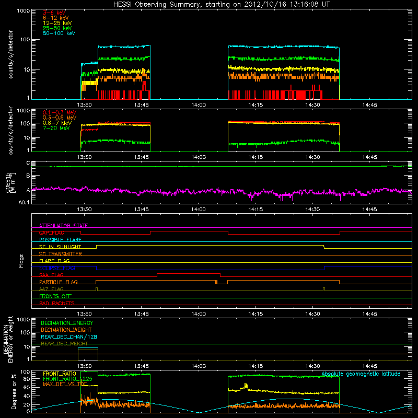This screenshot has height=418, width=418.
Task: Click the counts/s/detector label of the keV panel
Action: (10, 54)
